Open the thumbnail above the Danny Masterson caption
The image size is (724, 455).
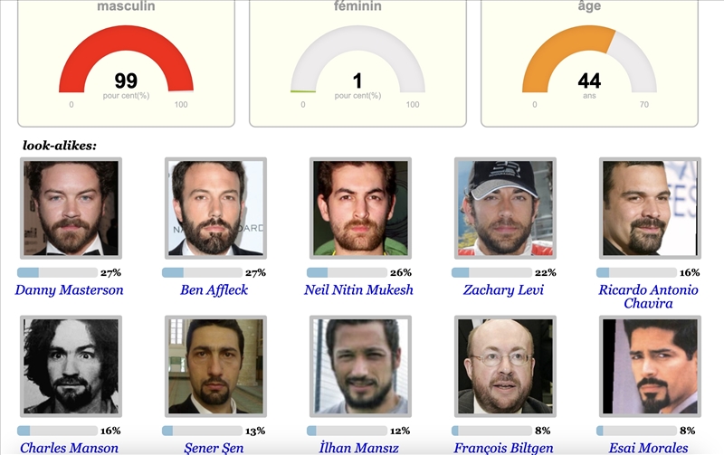pyautogui.click(x=71, y=208)
